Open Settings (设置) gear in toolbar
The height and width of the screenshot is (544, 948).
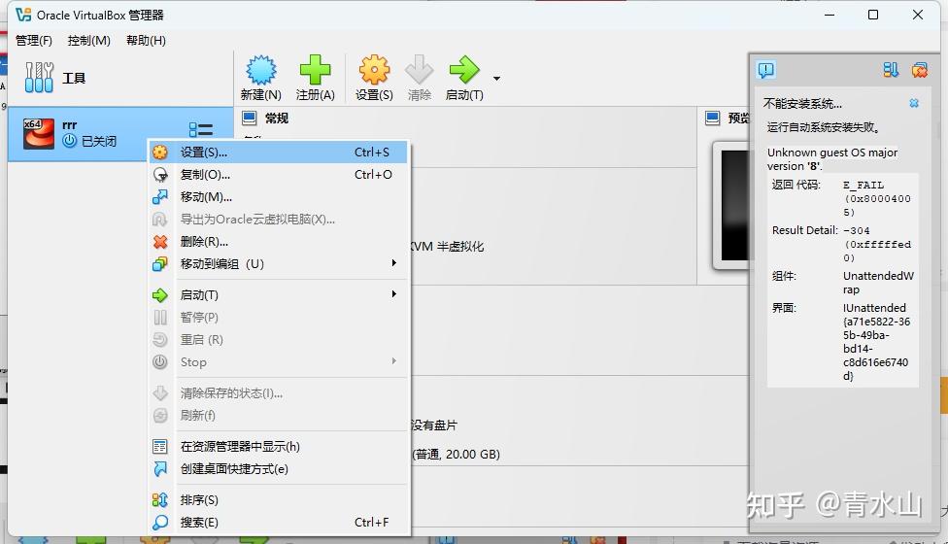coord(374,70)
